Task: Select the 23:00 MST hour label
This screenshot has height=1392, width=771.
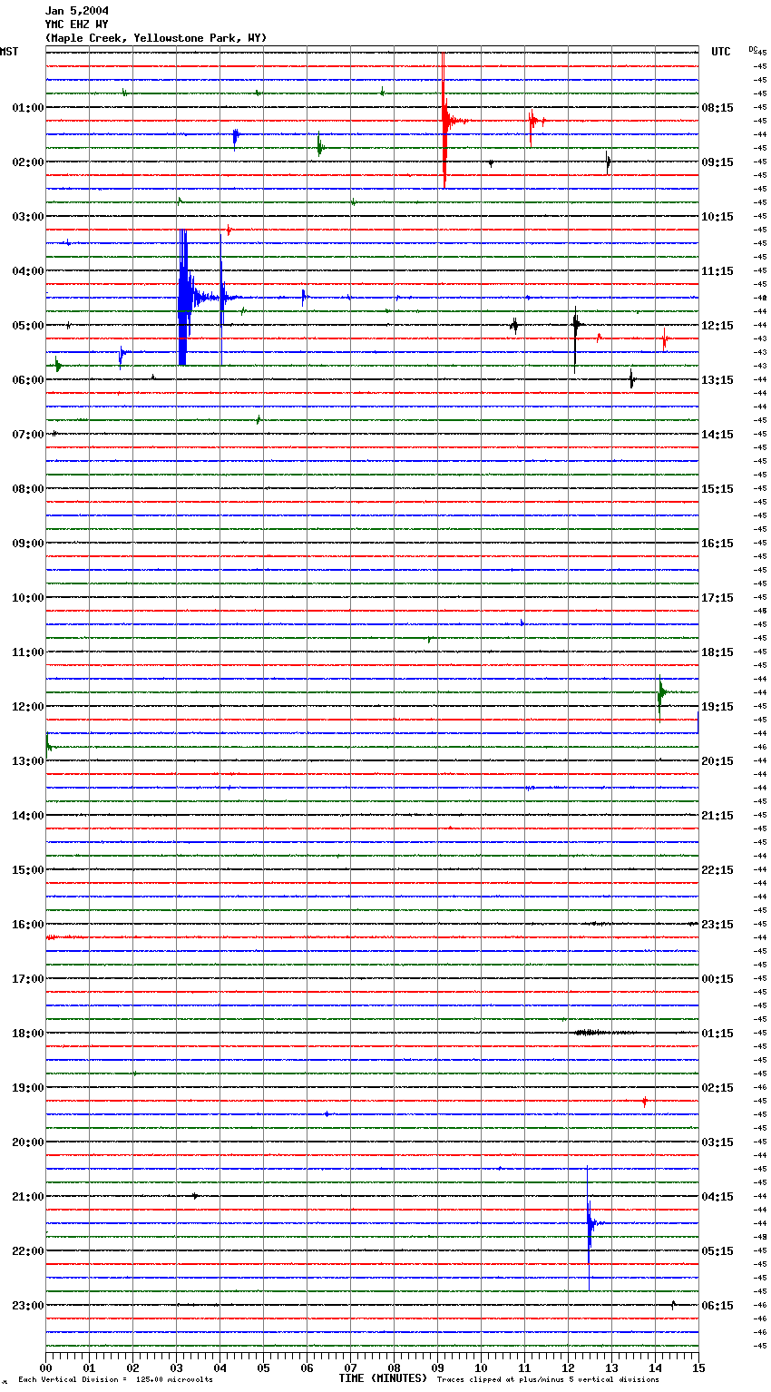Action: pos(28,1306)
